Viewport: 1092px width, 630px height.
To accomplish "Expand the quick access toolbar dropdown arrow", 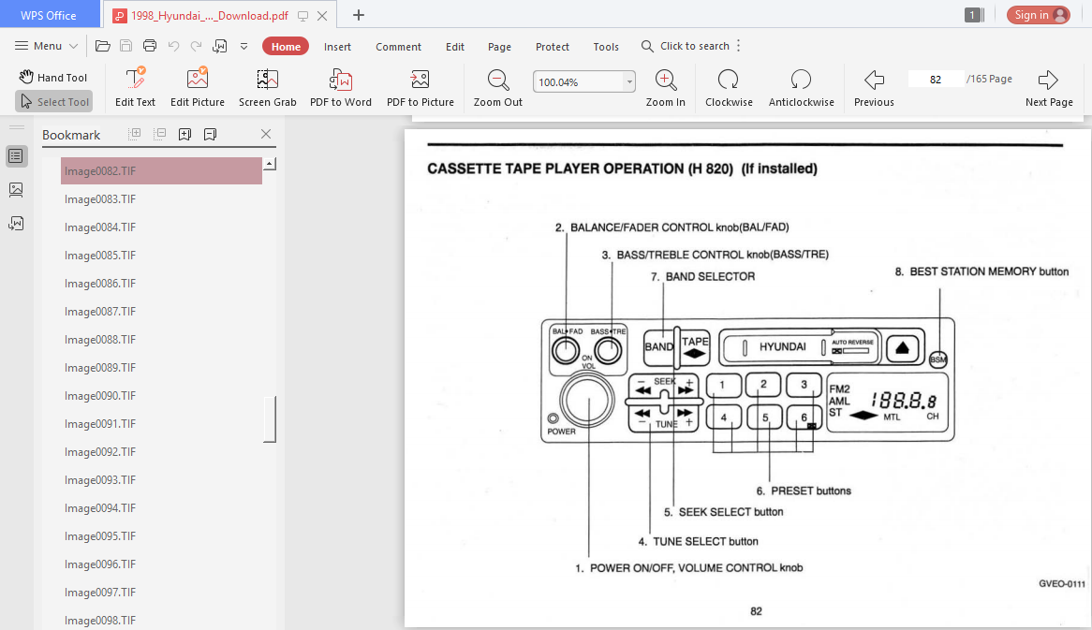I will [x=243, y=47].
